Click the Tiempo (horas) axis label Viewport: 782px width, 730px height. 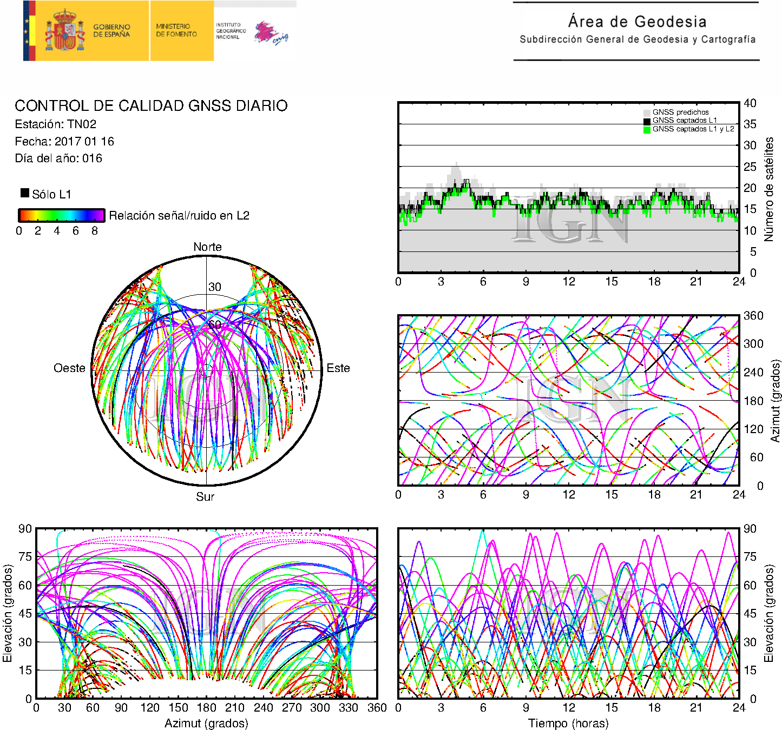(568, 723)
